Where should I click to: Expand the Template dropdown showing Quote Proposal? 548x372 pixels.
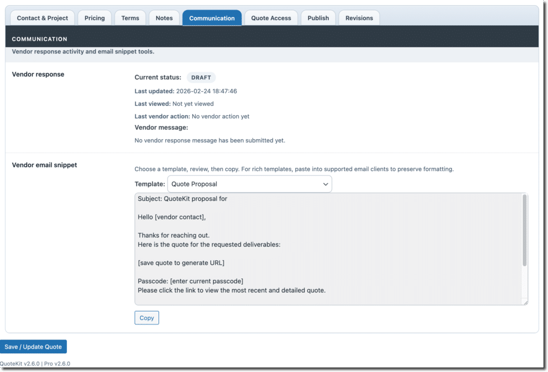[249, 184]
